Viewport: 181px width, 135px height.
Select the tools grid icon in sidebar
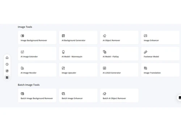[x=7, y=77]
